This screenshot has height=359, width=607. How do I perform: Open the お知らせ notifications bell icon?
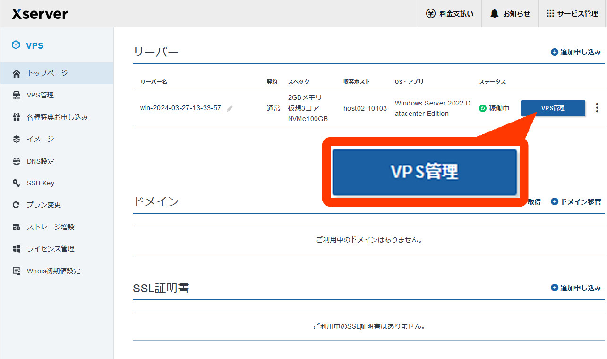point(494,13)
